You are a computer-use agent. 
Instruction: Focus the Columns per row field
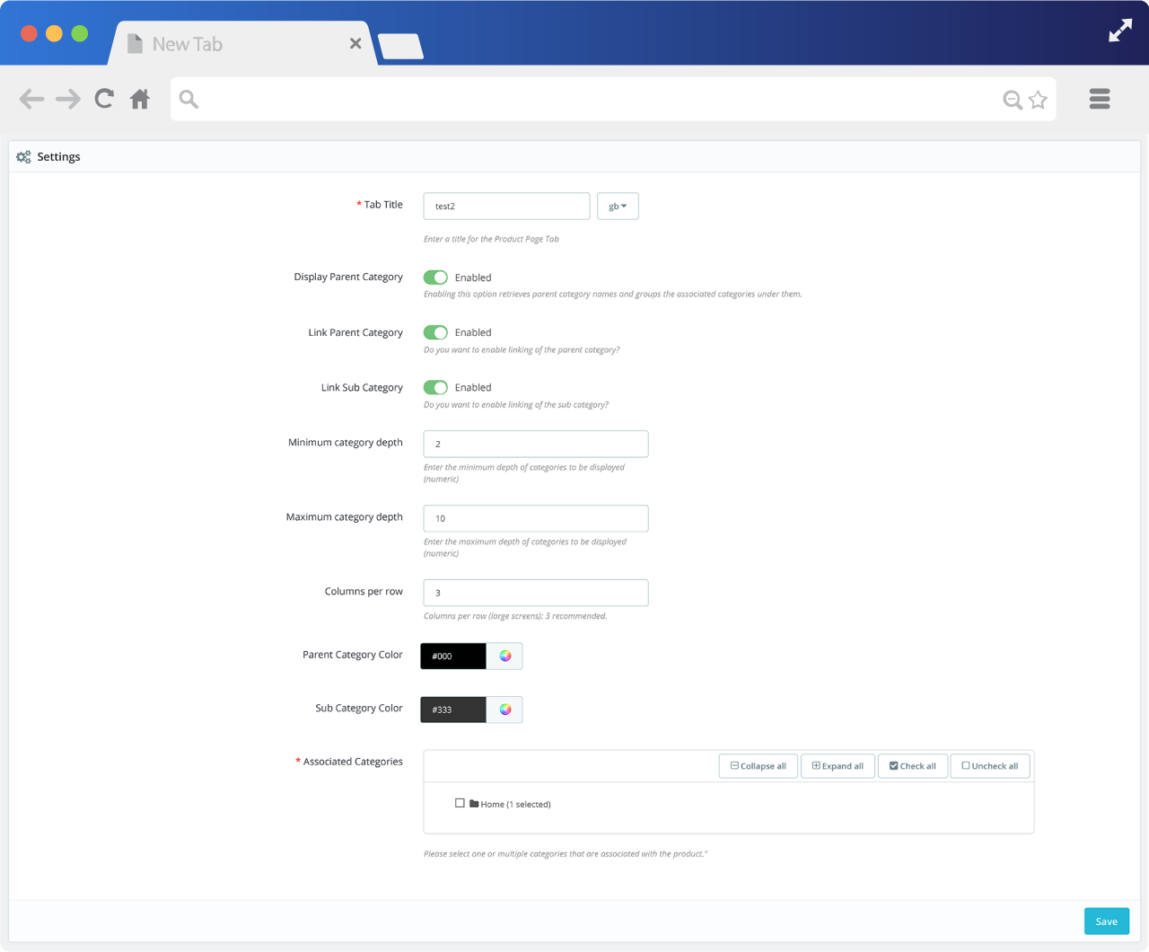(536, 593)
